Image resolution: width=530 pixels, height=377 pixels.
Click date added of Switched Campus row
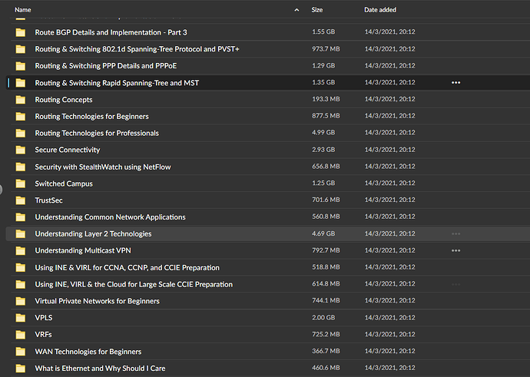coord(389,183)
